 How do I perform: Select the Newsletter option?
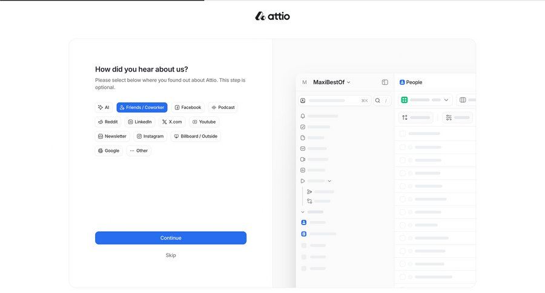(112, 136)
